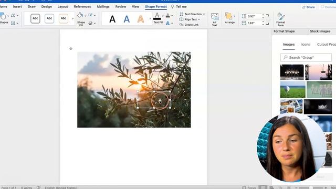Viewport: 336px width, 189px height.
Task: Click the Tell me lightbulb search
Action: (178, 7)
